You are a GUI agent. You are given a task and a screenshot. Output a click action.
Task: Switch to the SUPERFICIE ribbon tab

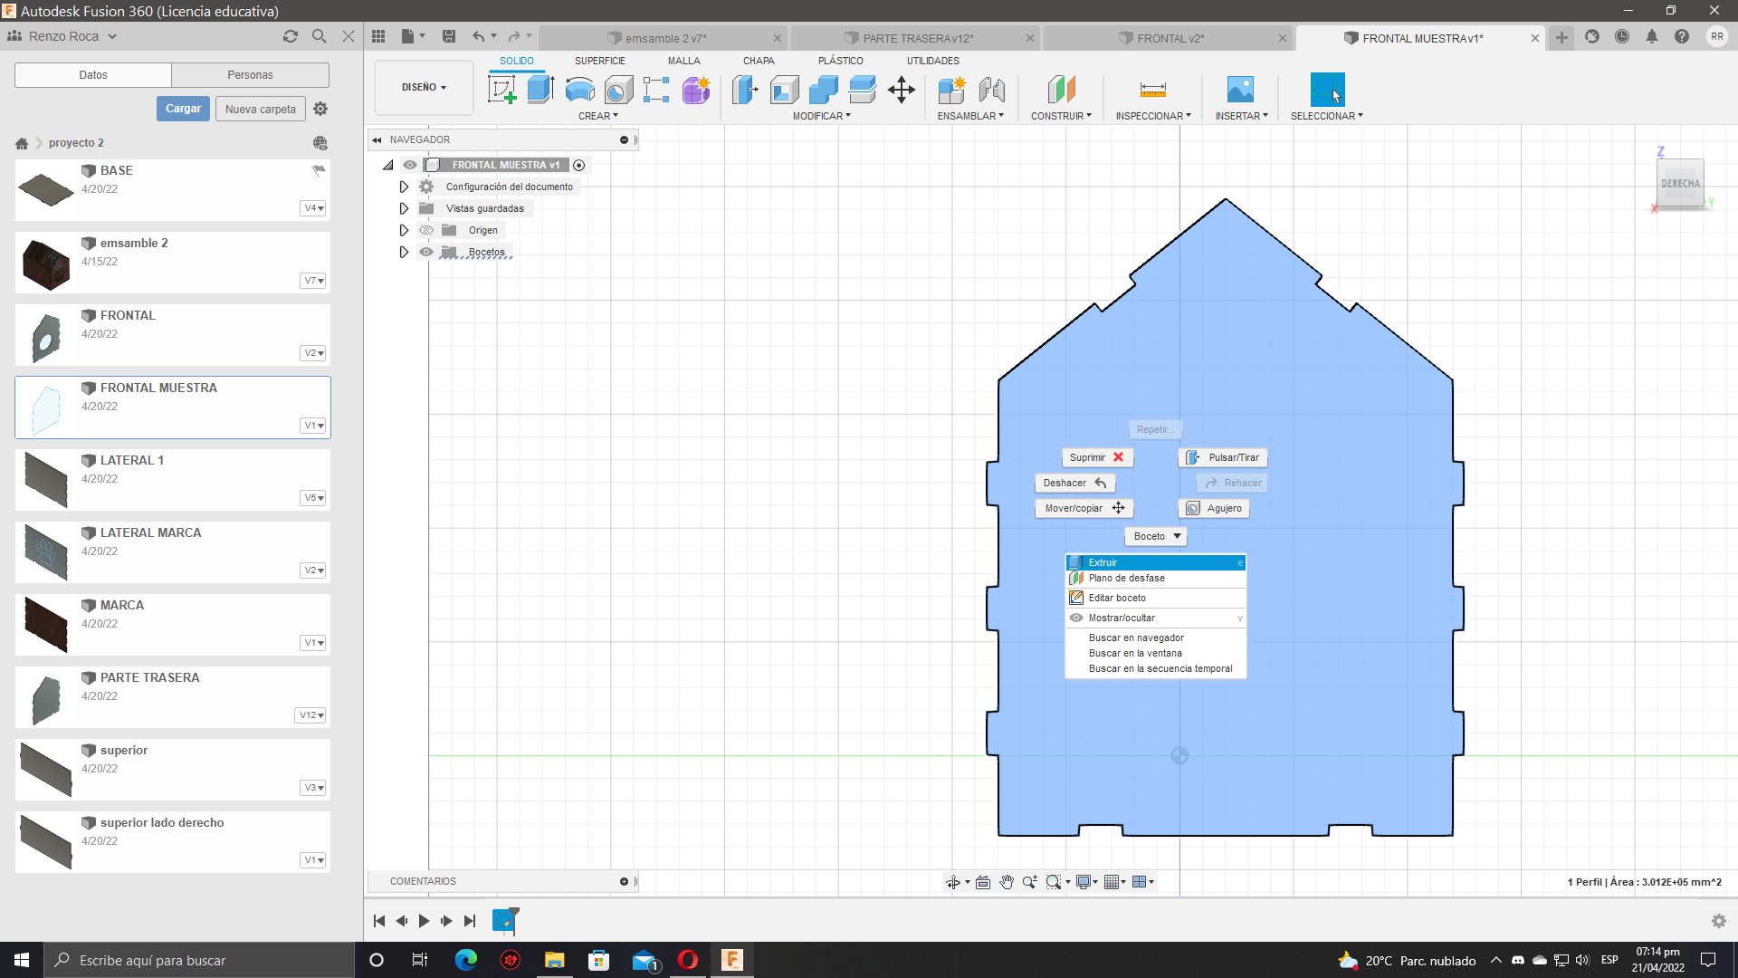599,61
